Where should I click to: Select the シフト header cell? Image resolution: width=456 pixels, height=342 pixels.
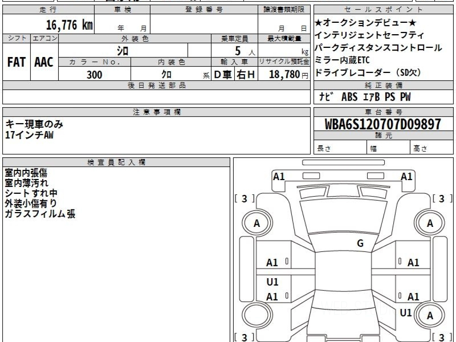tap(16, 38)
